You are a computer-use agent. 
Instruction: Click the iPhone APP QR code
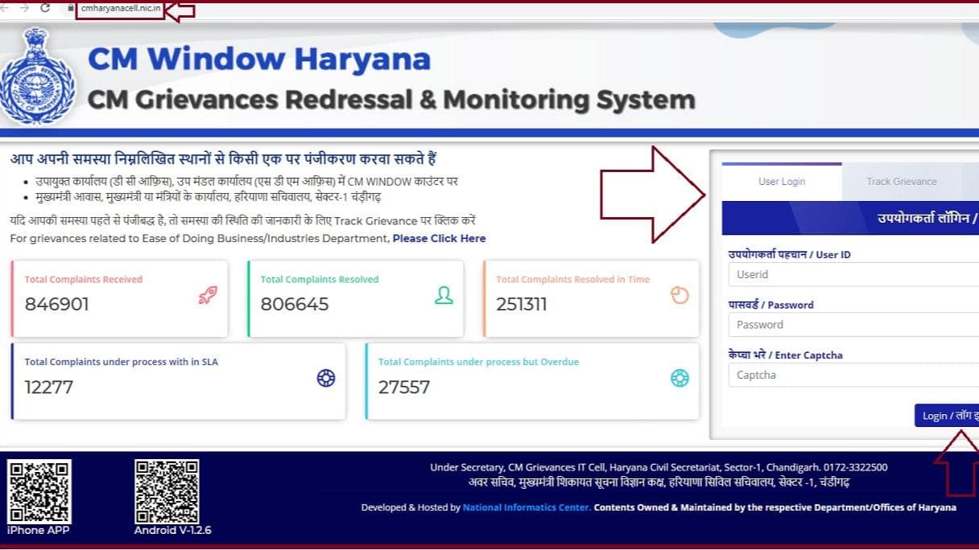[x=39, y=490]
